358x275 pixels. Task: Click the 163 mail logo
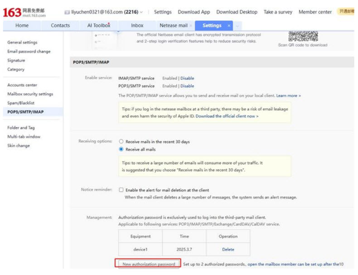coord(24,12)
